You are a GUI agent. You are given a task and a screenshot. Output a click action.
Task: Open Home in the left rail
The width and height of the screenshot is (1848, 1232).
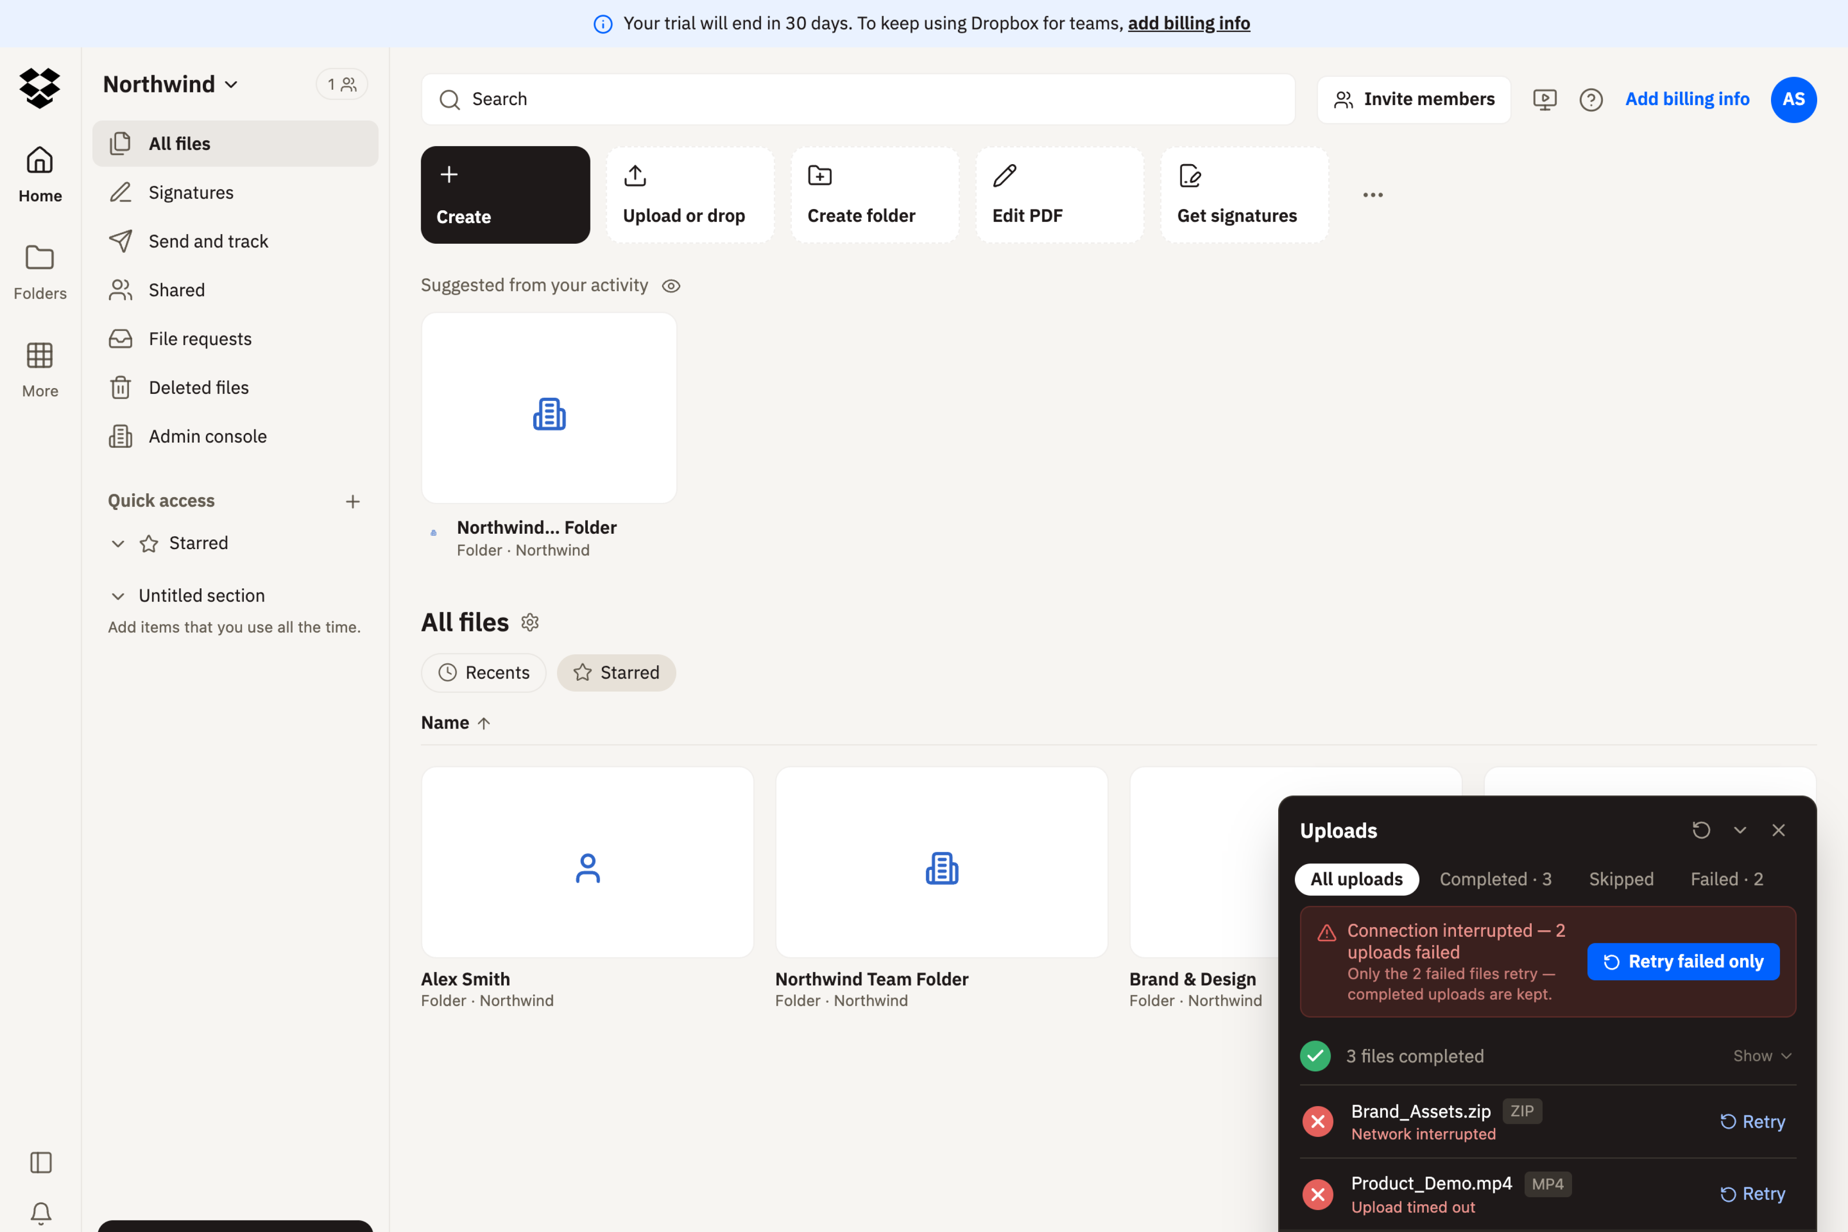click(40, 174)
